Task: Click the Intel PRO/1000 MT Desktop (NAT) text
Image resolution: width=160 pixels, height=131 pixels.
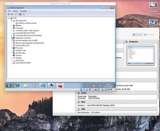Action: click(101, 105)
